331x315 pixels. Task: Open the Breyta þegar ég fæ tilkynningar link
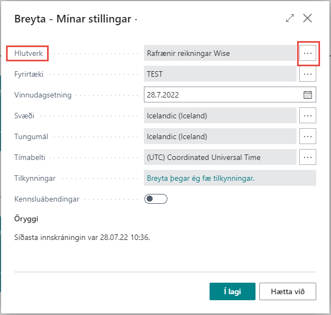point(201,178)
